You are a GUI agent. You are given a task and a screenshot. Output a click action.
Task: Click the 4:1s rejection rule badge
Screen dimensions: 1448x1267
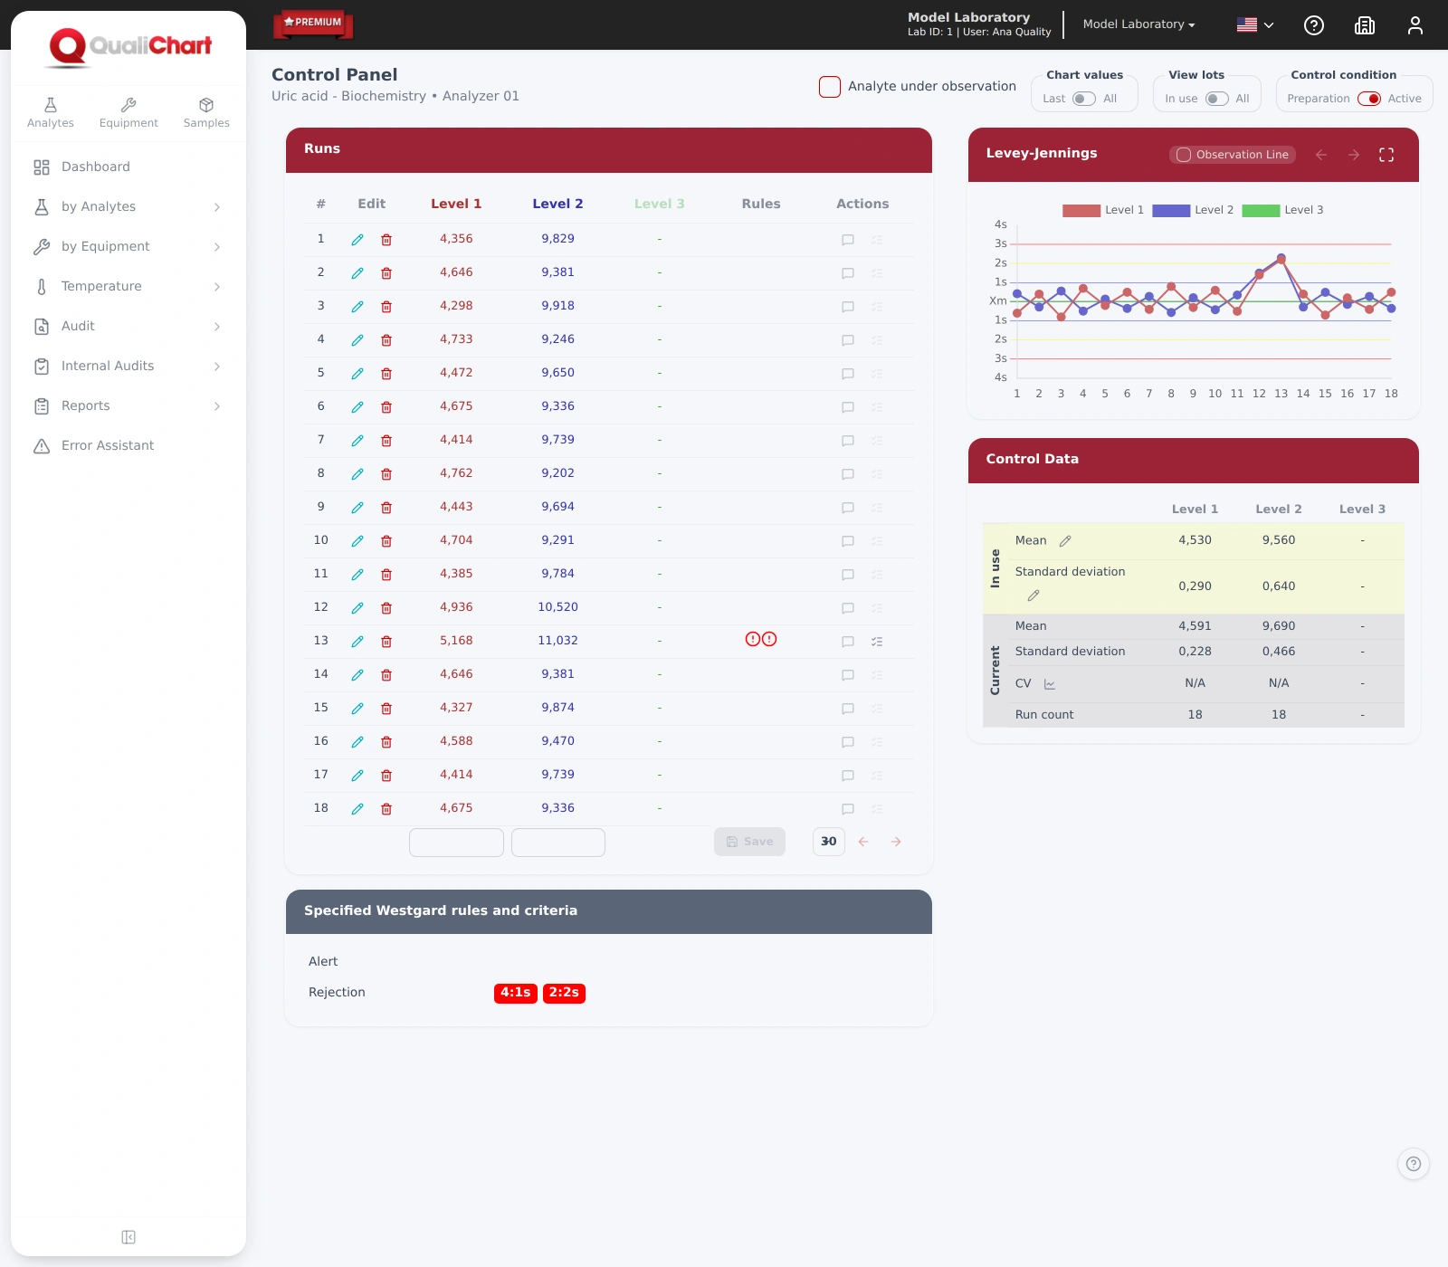point(516,993)
